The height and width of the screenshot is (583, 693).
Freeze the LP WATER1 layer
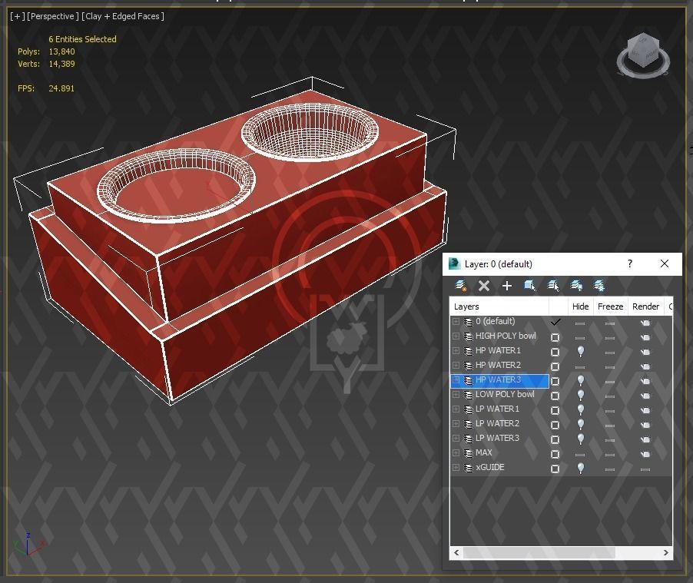(x=610, y=411)
